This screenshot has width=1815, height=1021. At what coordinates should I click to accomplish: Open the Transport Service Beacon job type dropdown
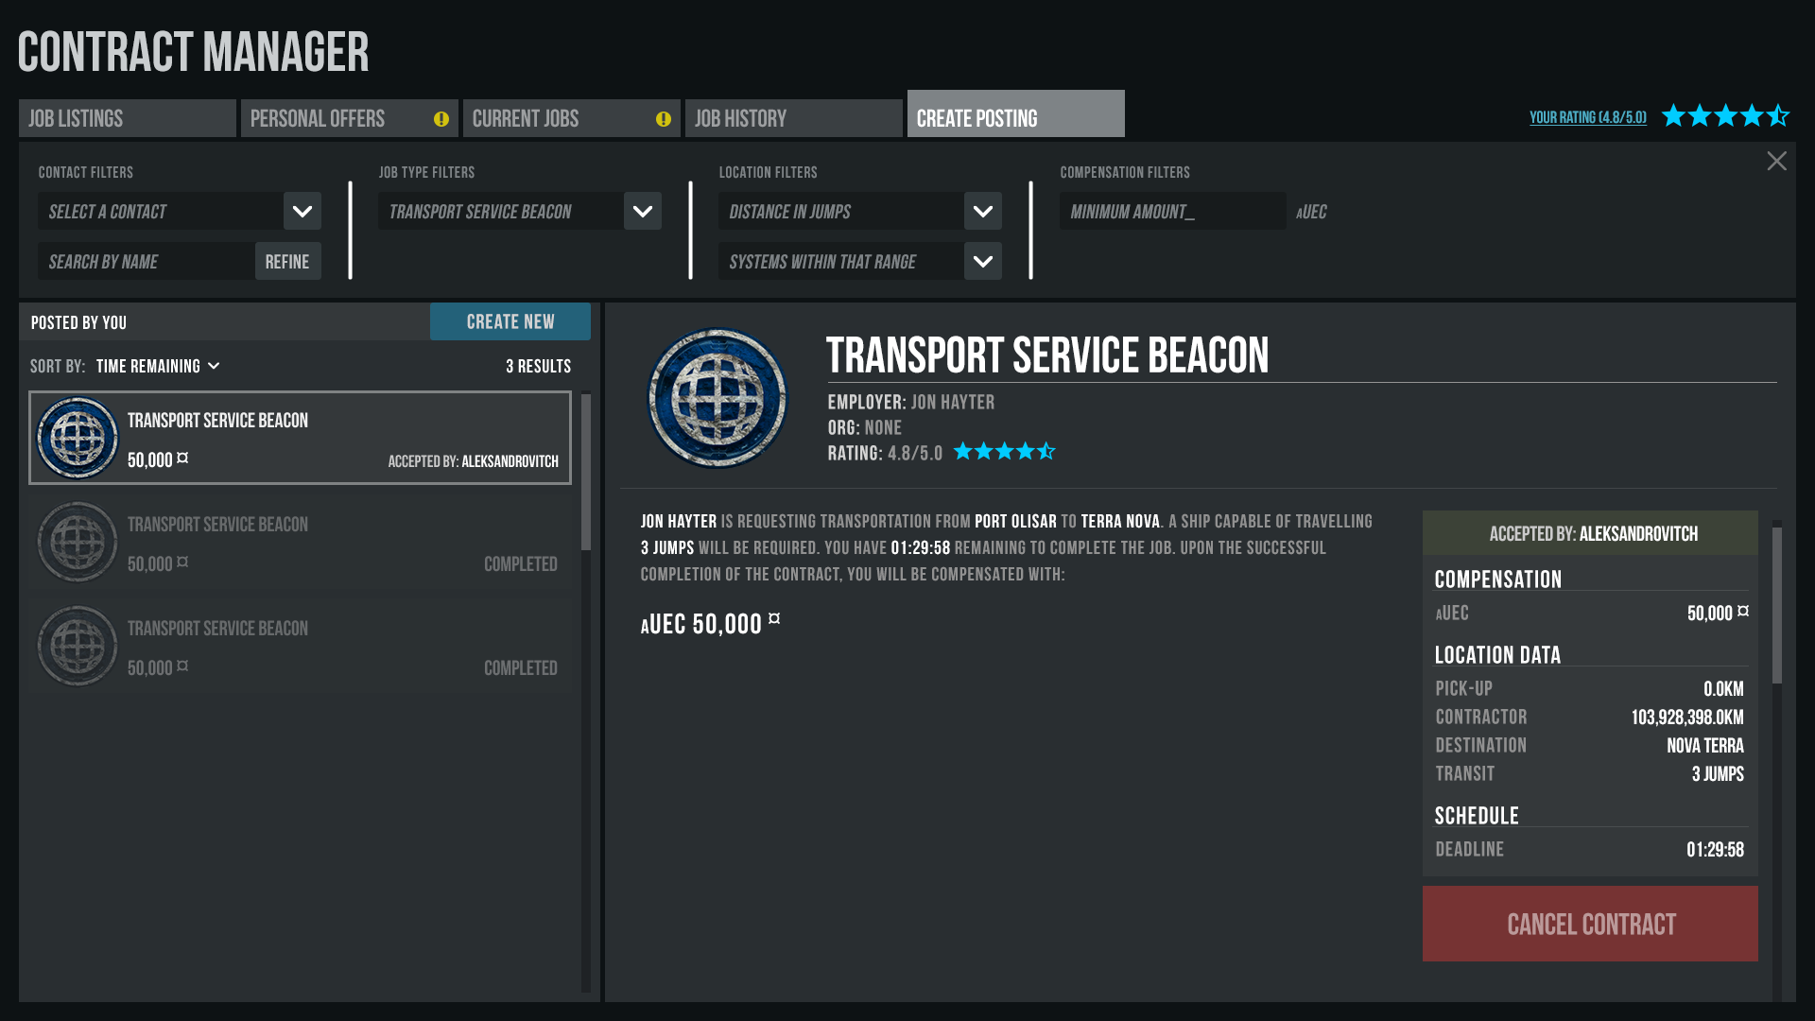[x=643, y=212]
